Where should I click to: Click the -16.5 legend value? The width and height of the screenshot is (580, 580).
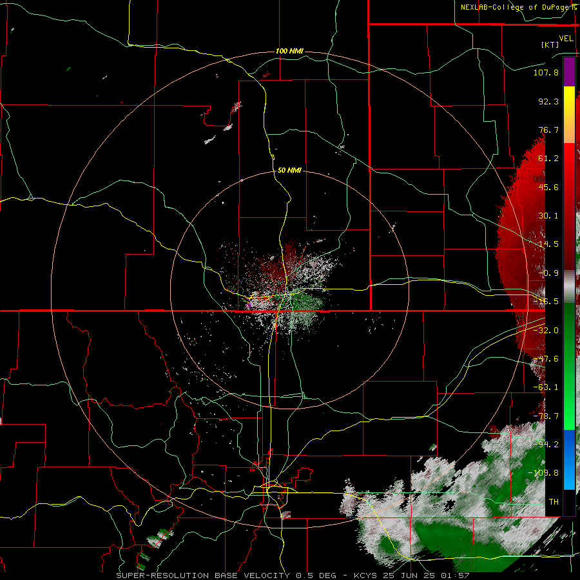point(546,302)
